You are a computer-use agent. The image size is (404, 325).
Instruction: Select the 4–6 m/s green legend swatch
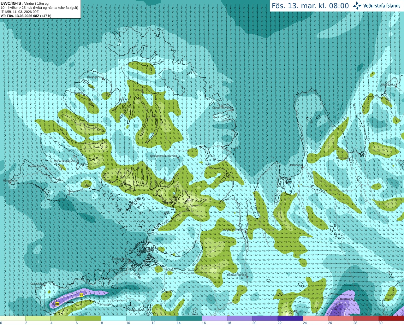click(63, 318)
